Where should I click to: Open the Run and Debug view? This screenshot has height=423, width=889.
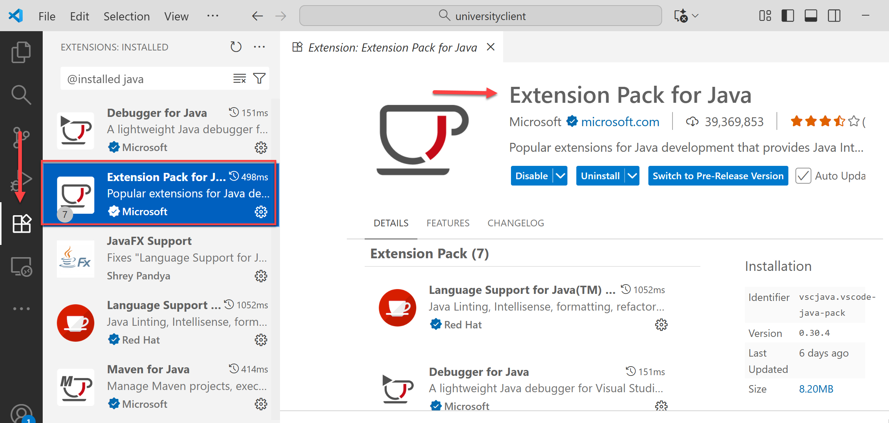[21, 179]
